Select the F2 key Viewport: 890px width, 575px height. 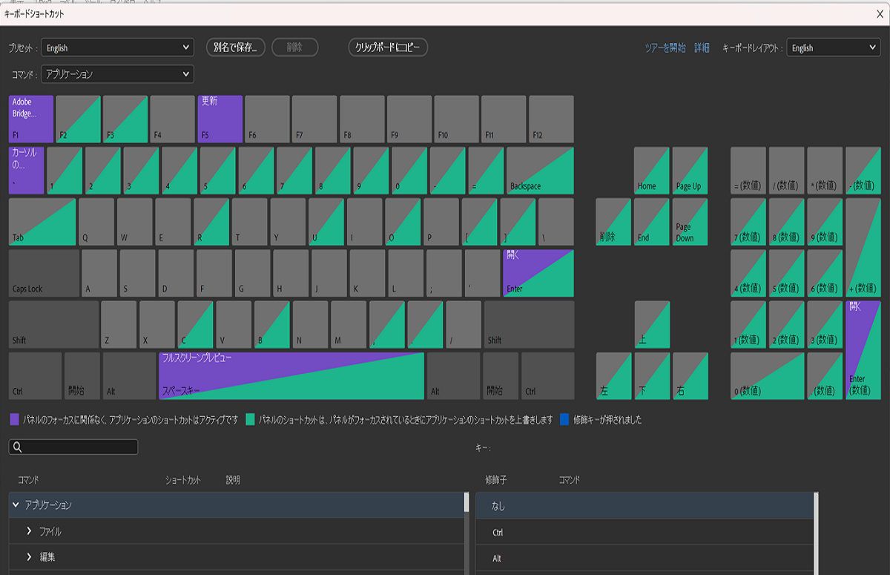coord(79,119)
